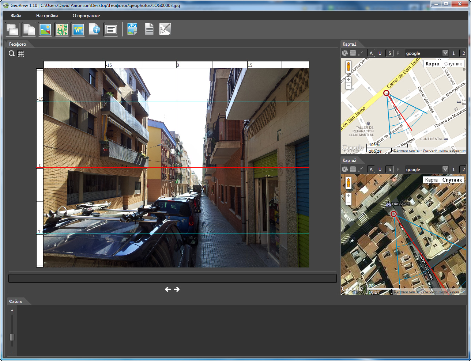Open the file info icon
This screenshot has width=471, height=361.
point(94,29)
